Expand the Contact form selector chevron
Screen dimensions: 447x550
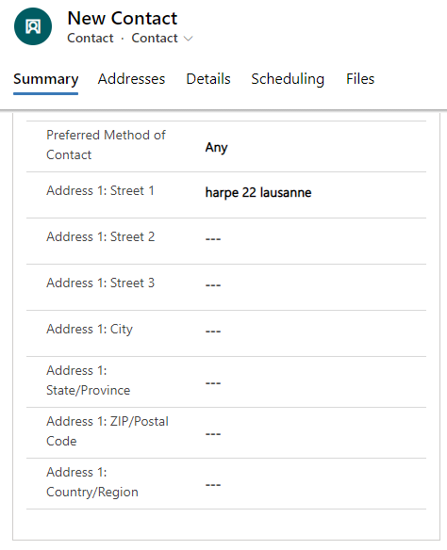click(189, 39)
